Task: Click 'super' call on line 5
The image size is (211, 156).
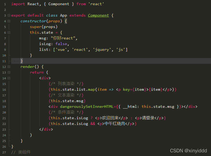Action: (x=35, y=27)
